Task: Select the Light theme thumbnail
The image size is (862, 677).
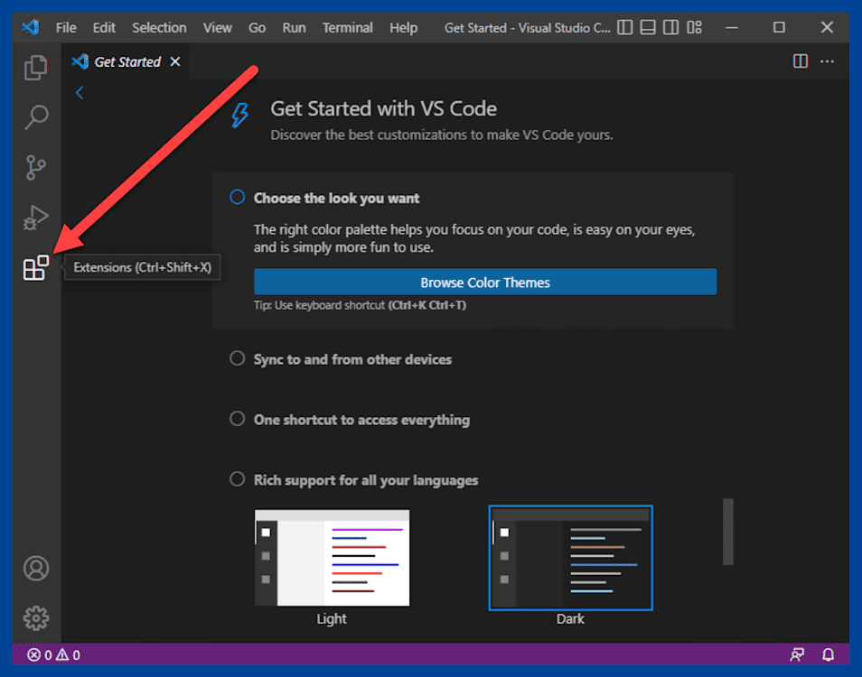Action: tap(332, 557)
